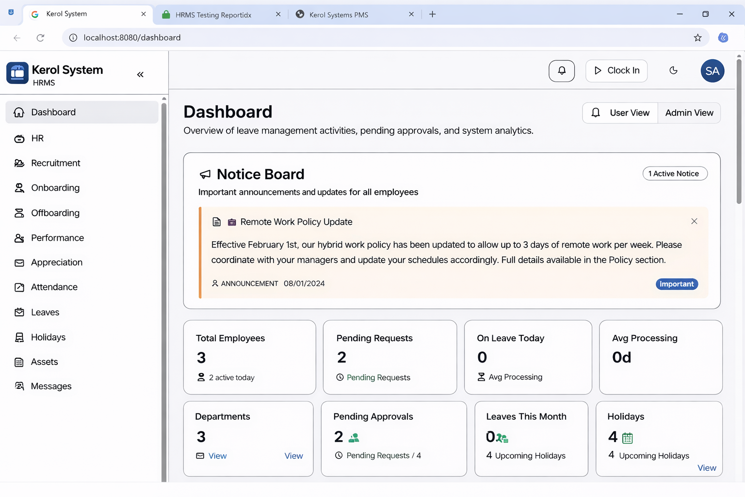
Task: Select the Dashboard home icon in sidebar
Action: click(19, 113)
